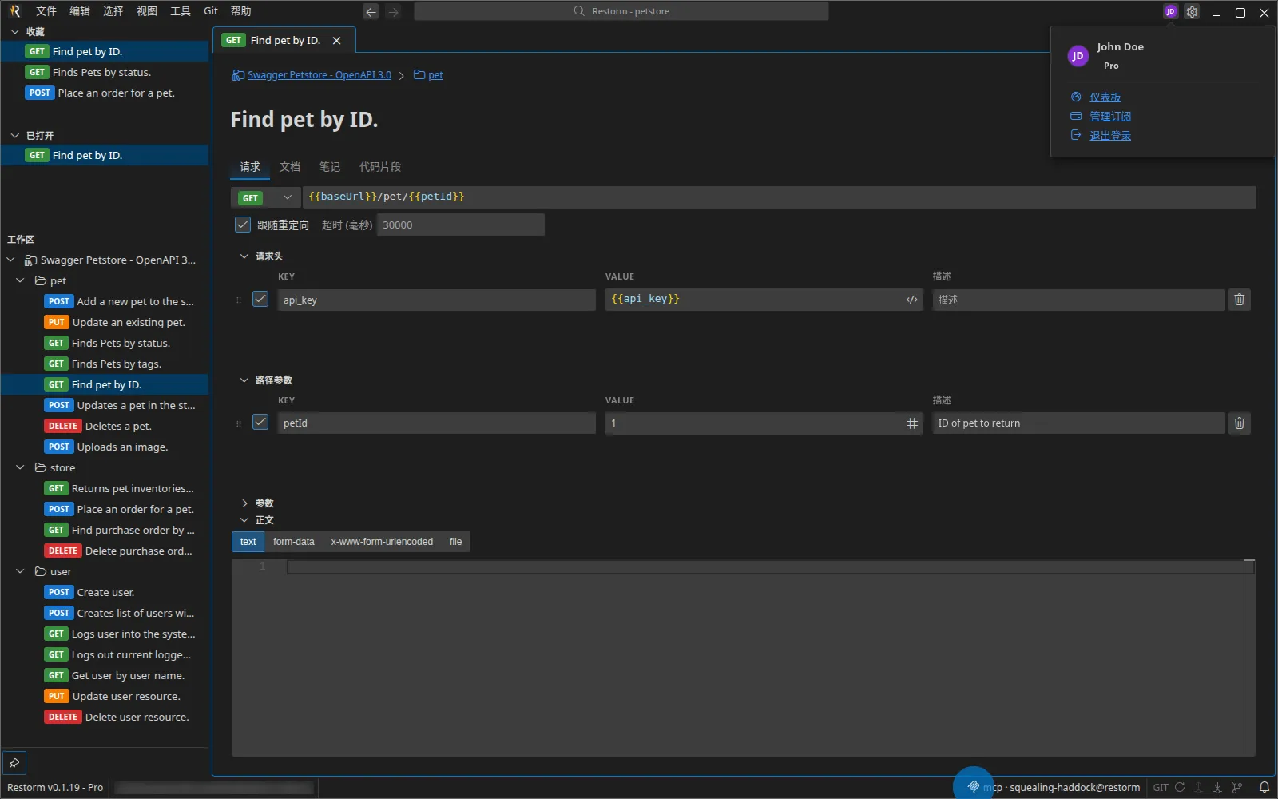
Task: Click the 超时 field showing 30000
Action: coord(460,225)
